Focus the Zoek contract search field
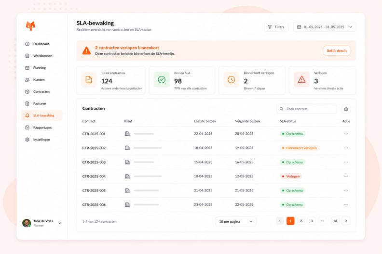The image size is (382, 254). click(x=306, y=109)
